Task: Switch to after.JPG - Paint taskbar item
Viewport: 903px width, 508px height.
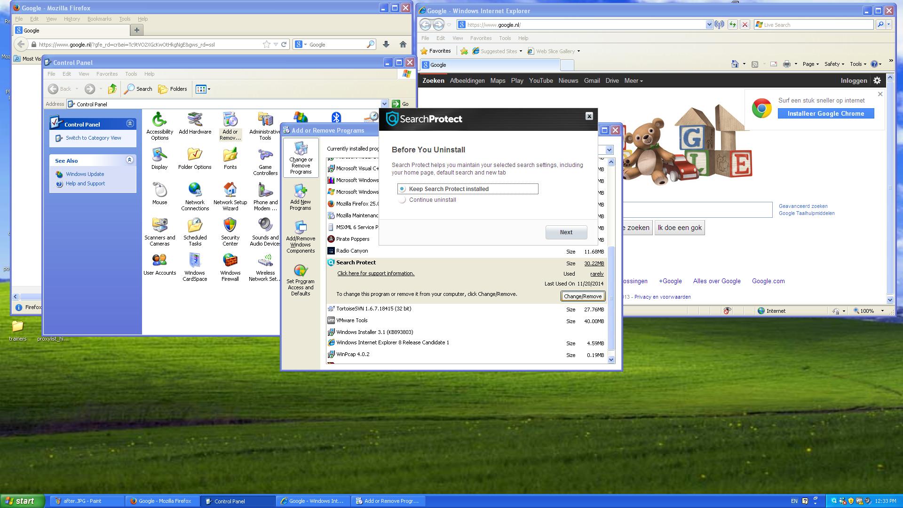Action: pos(87,501)
